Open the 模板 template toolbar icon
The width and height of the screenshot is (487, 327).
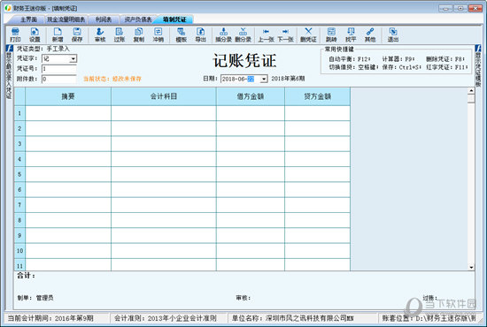(181, 34)
